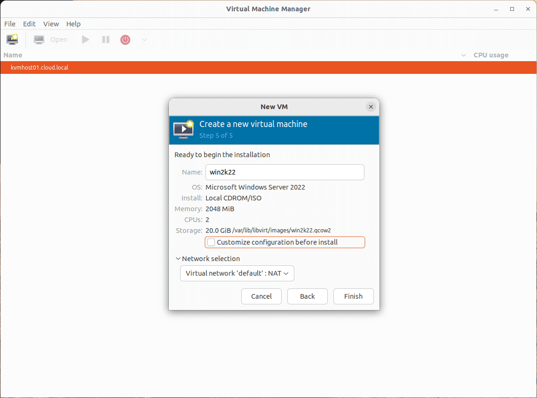The image size is (537, 398).
Task: Close the Virtual Machine Manager window
Action: (x=528, y=9)
